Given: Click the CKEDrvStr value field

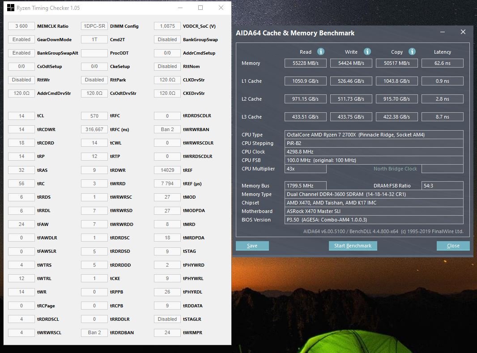Looking at the screenshot, I should [x=167, y=94].
